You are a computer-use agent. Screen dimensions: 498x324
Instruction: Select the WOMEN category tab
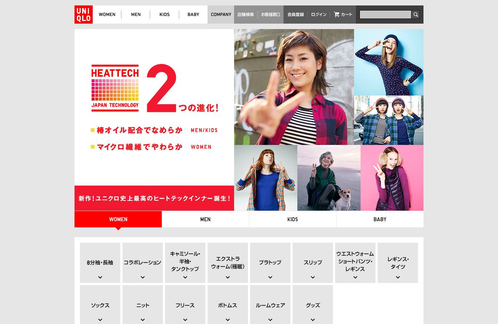tap(118, 219)
